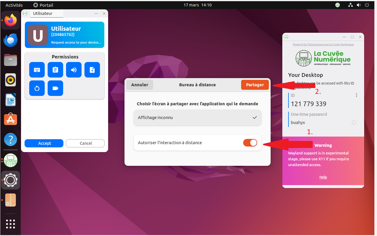The image size is (377, 236).
Task: Open Powered by Teleassistance link
Action: (323, 44)
